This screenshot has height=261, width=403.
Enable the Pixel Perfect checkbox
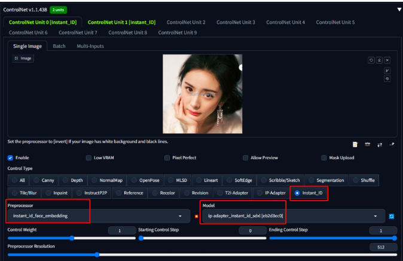pyautogui.click(x=167, y=158)
